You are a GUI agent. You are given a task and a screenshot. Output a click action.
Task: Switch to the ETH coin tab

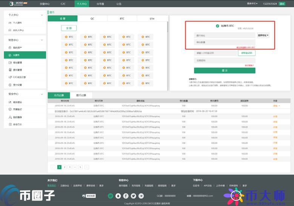pos(152,18)
